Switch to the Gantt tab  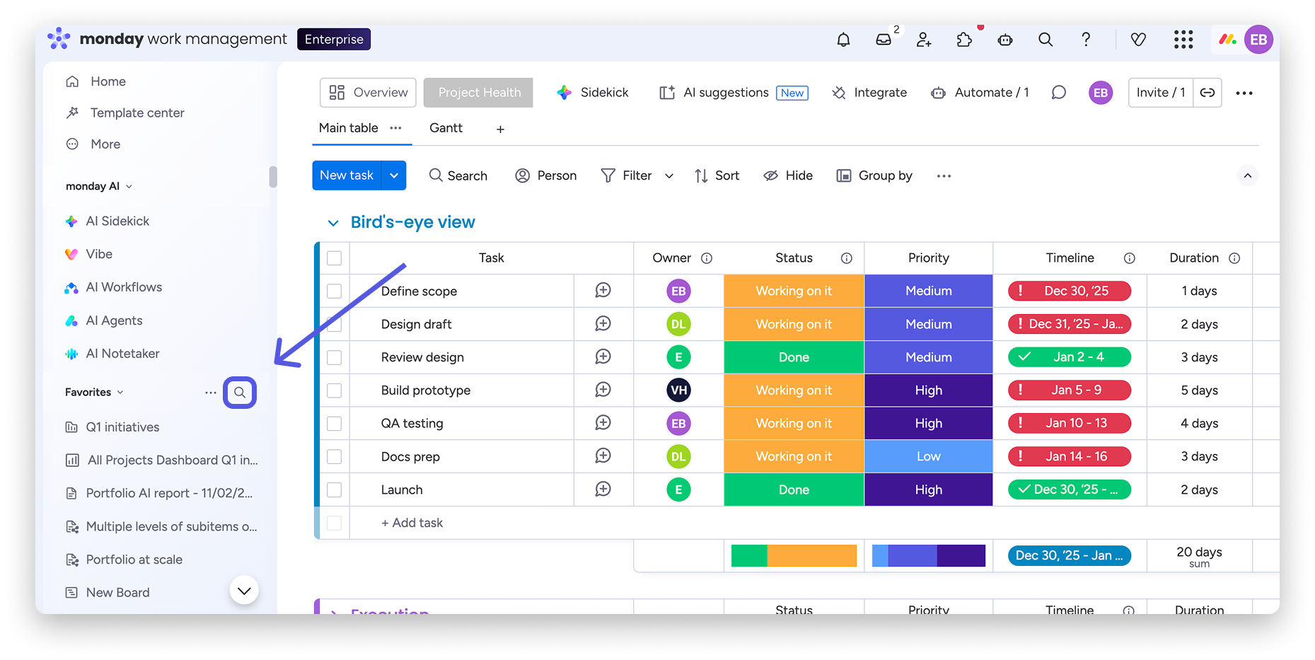click(446, 128)
